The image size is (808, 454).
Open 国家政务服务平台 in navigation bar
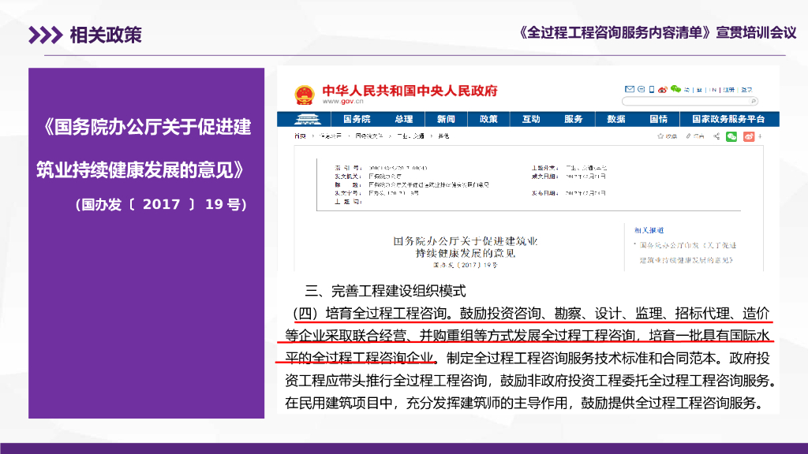tap(728, 119)
